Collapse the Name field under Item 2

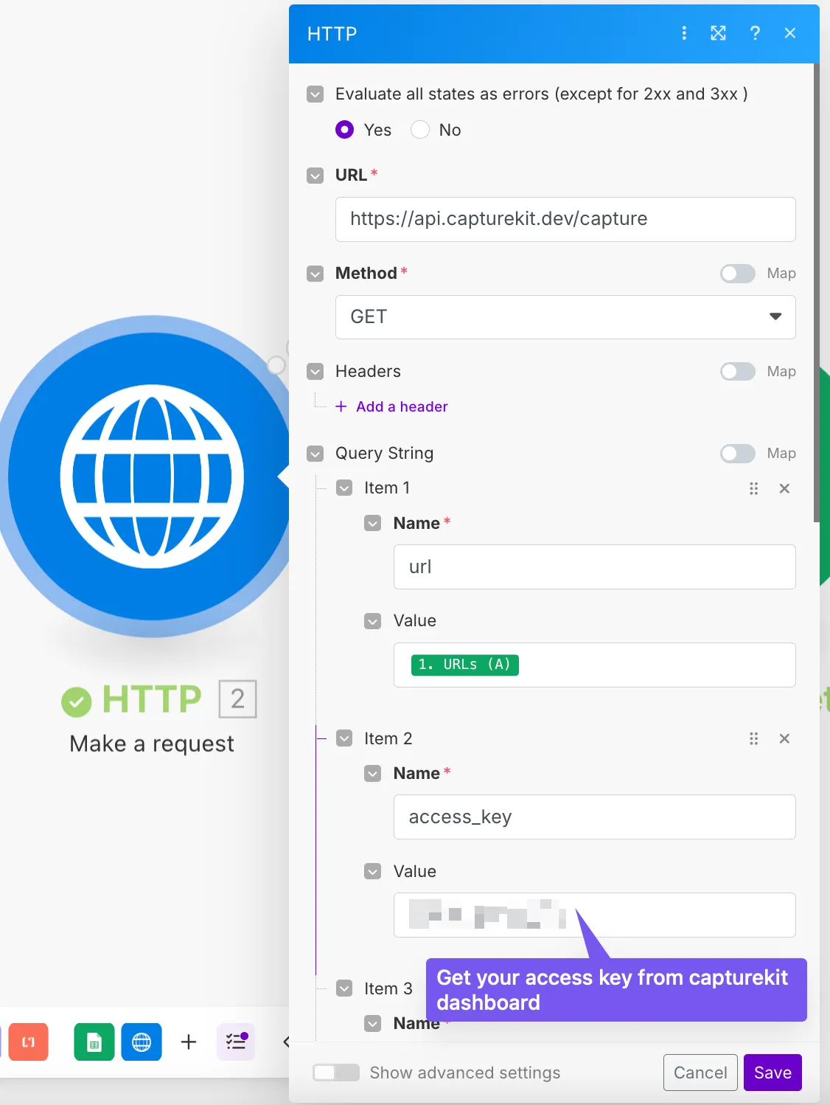point(373,774)
